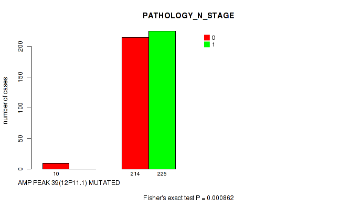Select the legend label "1"
Screen dimensions: 362x209
click(214, 44)
